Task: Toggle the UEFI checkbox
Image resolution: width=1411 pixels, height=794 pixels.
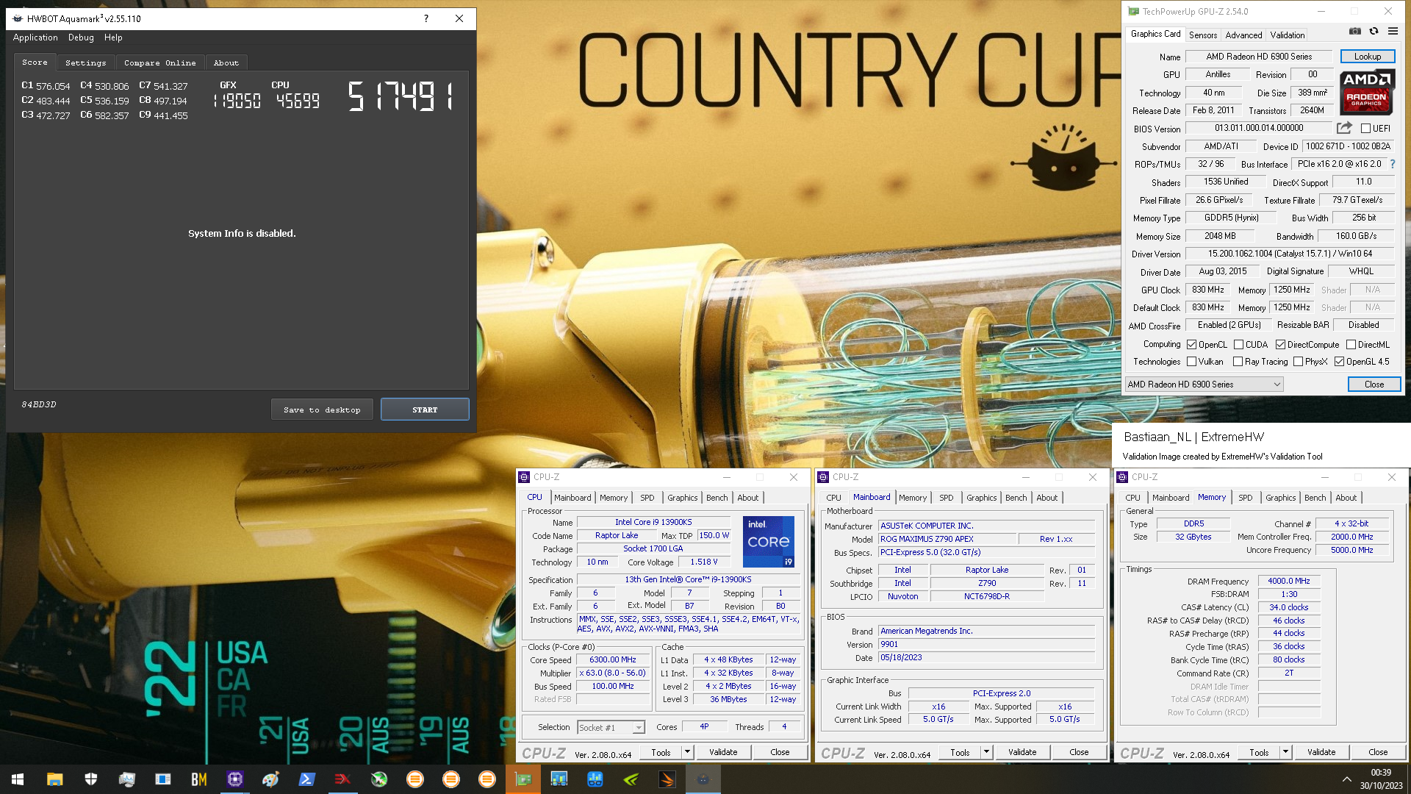Action: [x=1365, y=129]
